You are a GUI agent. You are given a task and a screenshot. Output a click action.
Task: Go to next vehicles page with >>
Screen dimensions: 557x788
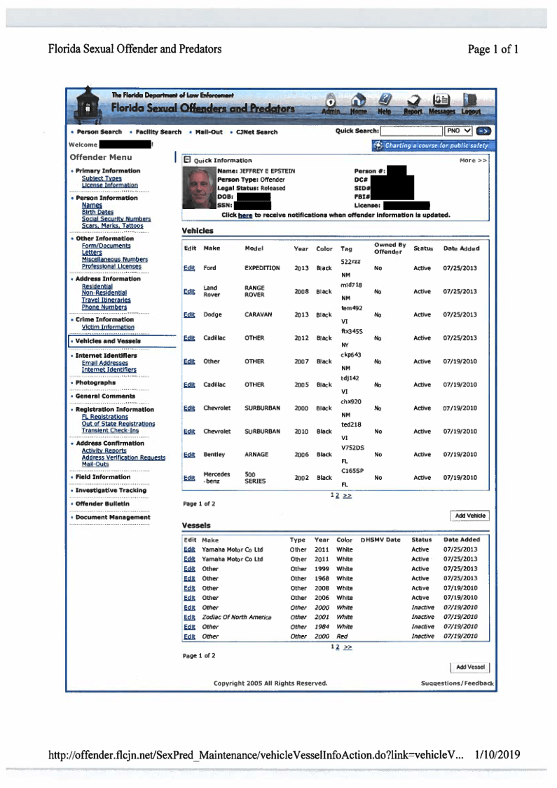coord(348,495)
